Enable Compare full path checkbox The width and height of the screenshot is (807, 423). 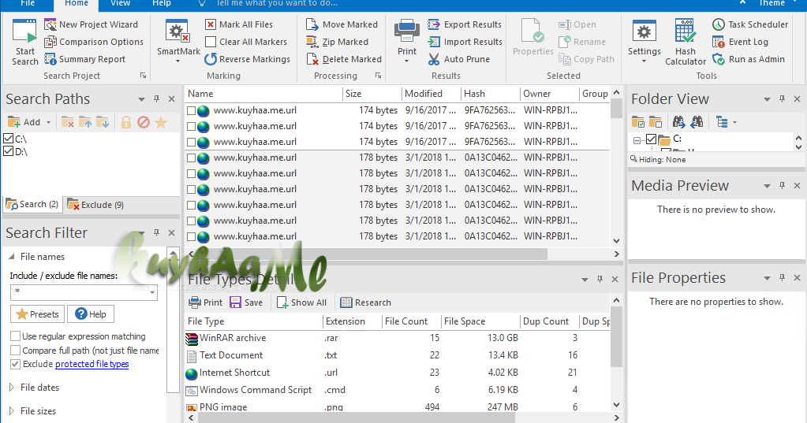(x=16, y=350)
